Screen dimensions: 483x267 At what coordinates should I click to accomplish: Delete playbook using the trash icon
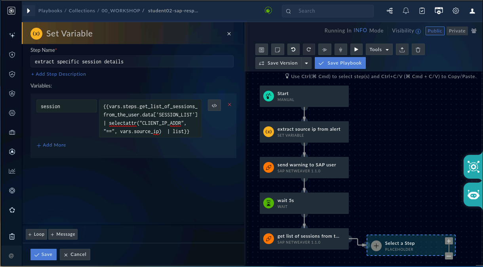[418, 50]
